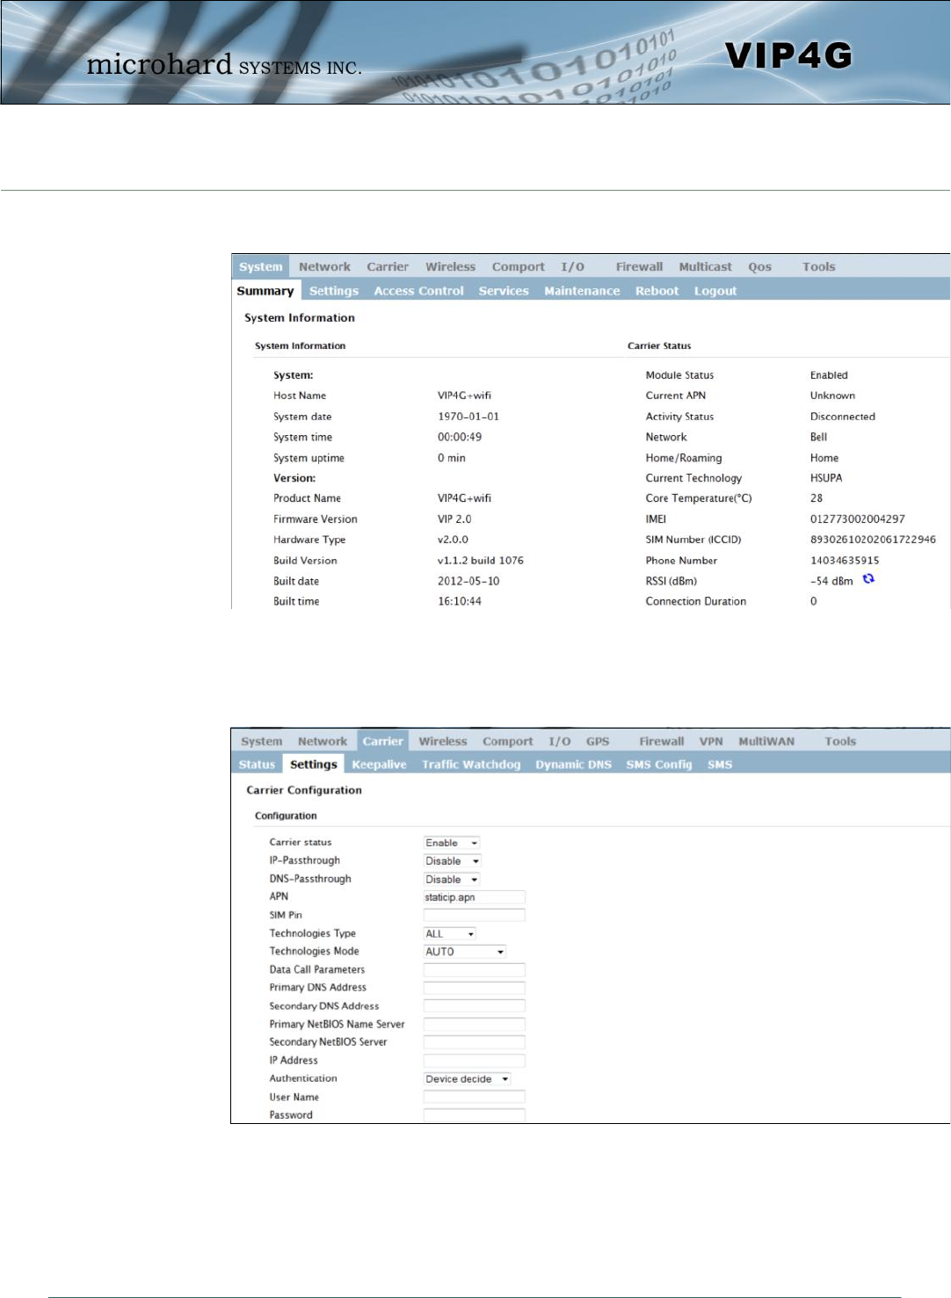Open VPN tab in Carrier screenshot
This screenshot has width=951, height=1298.
[711, 741]
